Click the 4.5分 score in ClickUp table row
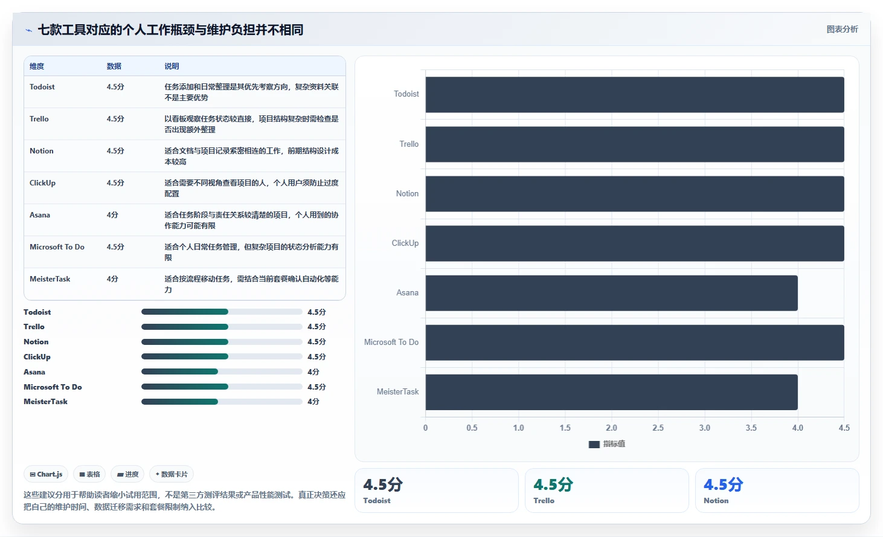Screen dimensions: 883x537 click(x=115, y=182)
